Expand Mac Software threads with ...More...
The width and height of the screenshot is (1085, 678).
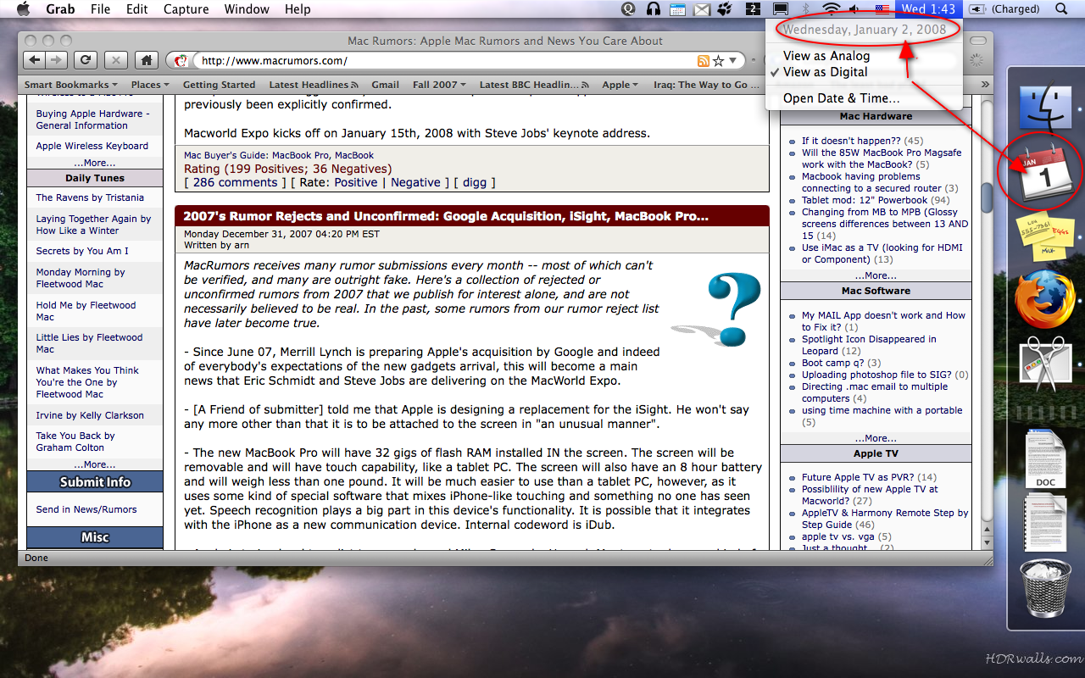coord(876,438)
